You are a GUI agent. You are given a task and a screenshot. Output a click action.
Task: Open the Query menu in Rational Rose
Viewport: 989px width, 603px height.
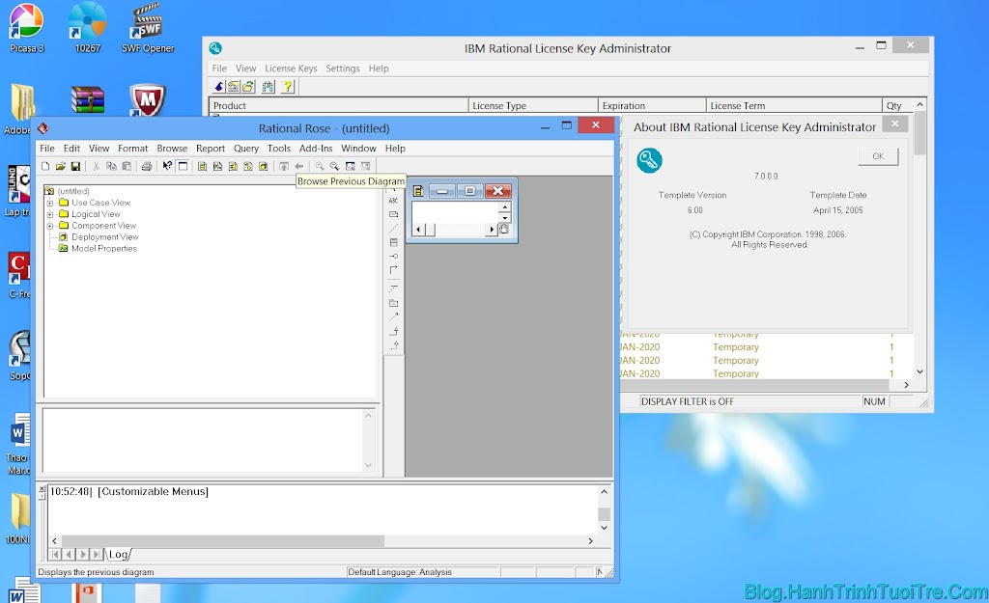click(246, 148)
